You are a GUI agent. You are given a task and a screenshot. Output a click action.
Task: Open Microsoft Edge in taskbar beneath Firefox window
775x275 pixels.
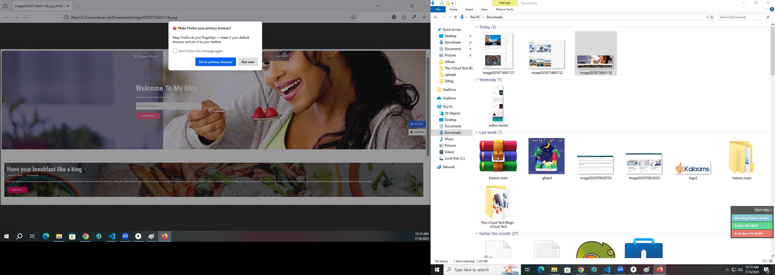pos(46,237)
